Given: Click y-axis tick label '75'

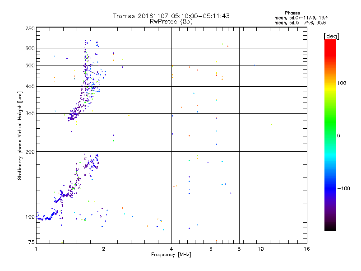Looking at the screenshot, I should (32, 242).
